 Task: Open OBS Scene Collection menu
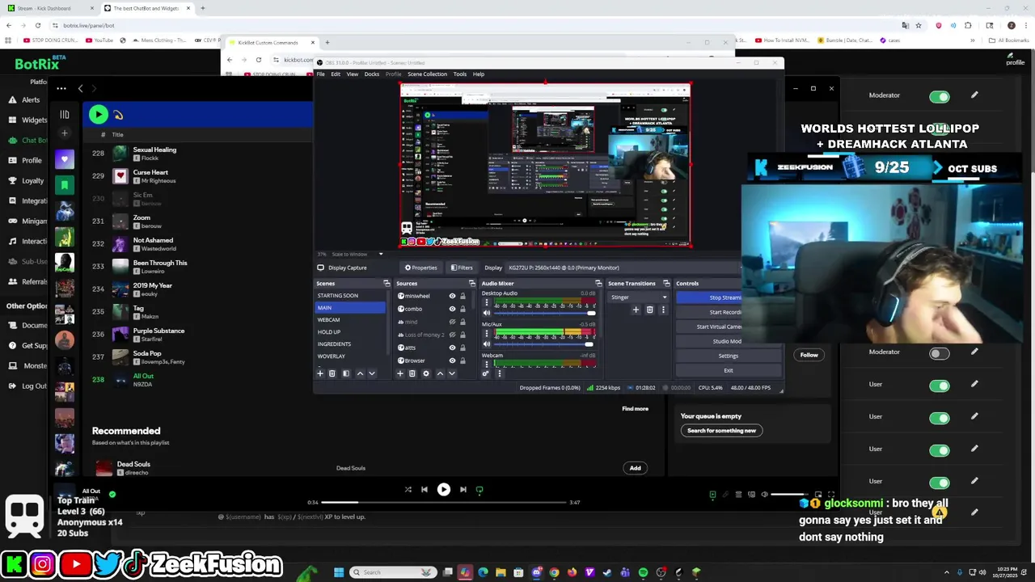(427, 74)
